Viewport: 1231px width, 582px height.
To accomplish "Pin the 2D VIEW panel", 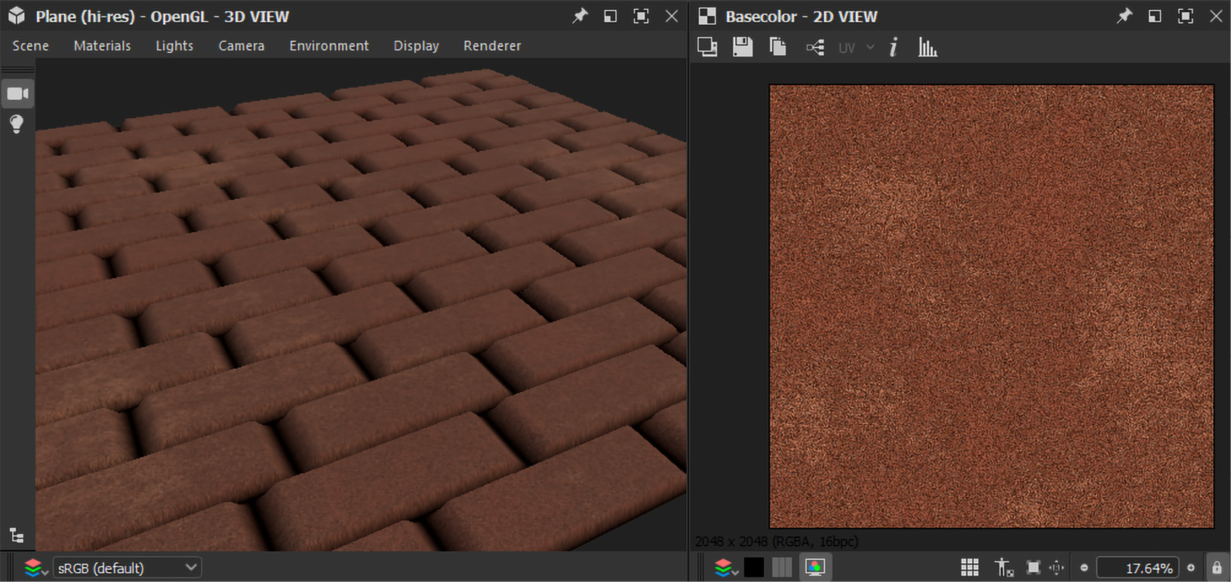I will click(x=1125, y=16).
